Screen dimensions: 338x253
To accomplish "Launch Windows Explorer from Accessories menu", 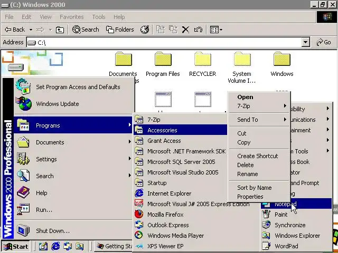I will click(x=296, y=236).
